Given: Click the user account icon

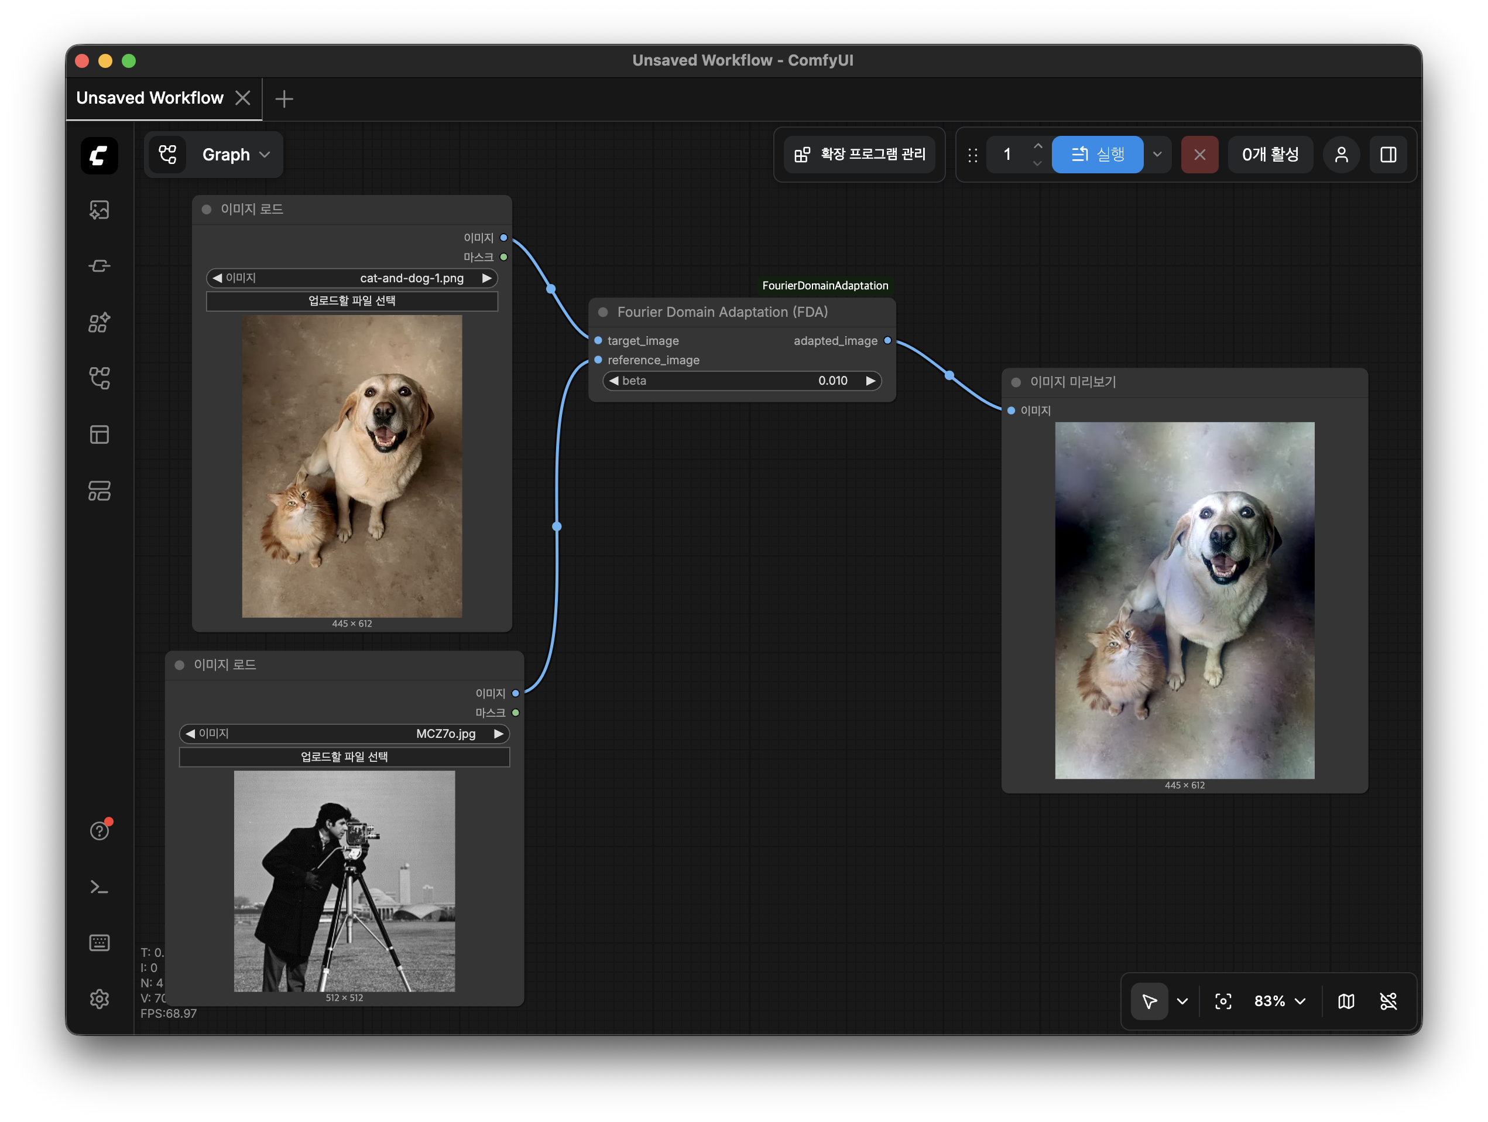Looking at the screenshot, I should coord(1340,155).
